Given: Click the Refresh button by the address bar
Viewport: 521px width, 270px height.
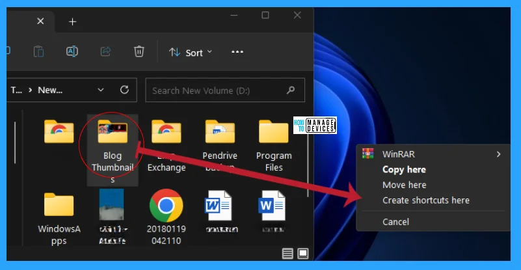Looking at the screenshot, I should [124, 90].
